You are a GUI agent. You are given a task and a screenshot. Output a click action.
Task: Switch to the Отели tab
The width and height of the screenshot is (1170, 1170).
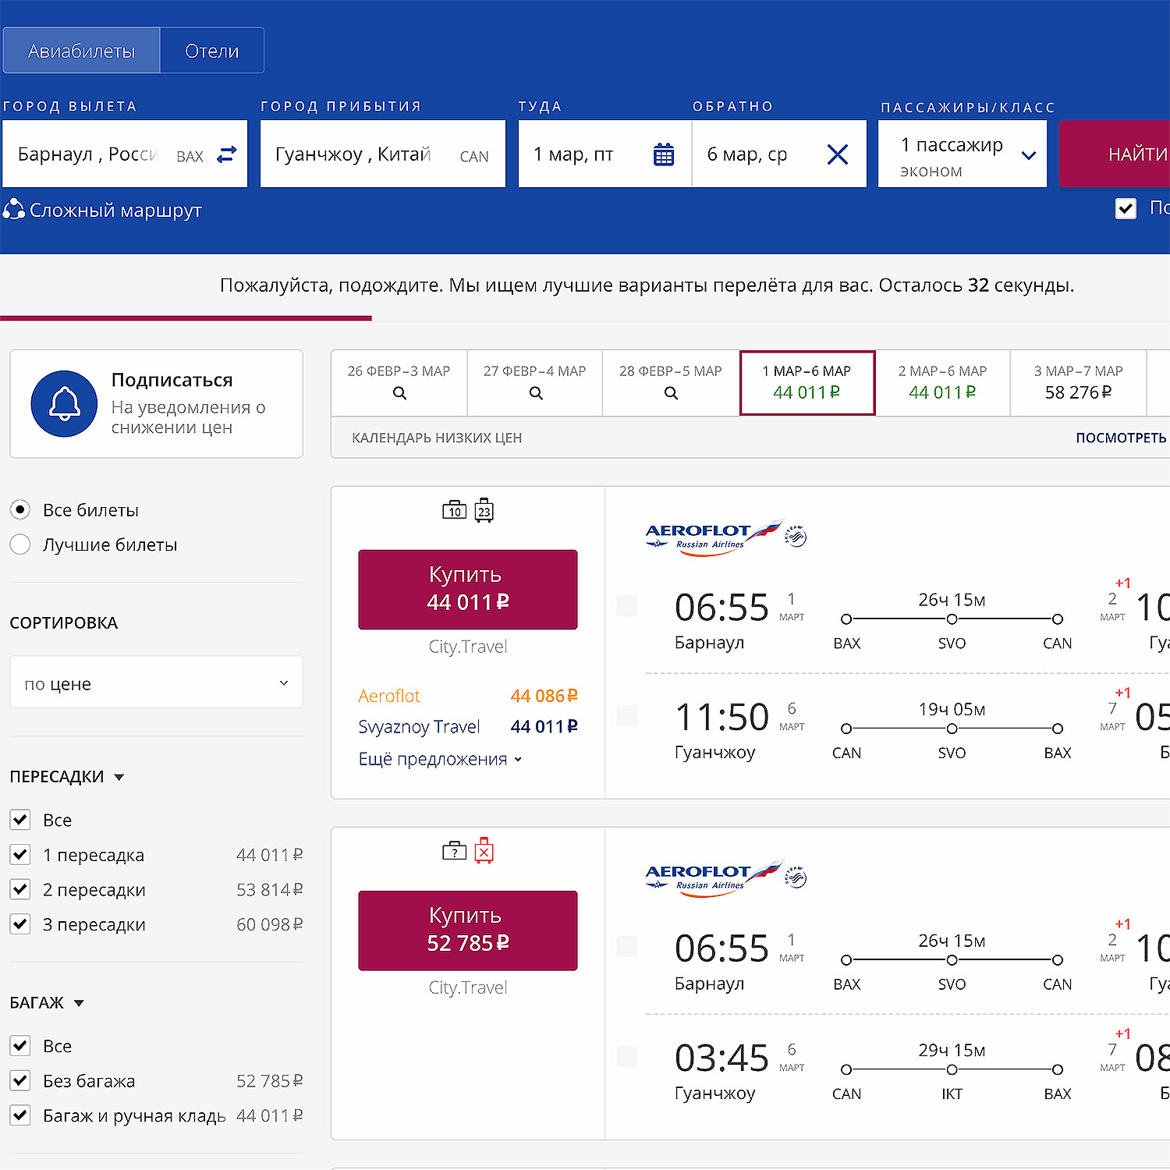(x=212, y=51)
